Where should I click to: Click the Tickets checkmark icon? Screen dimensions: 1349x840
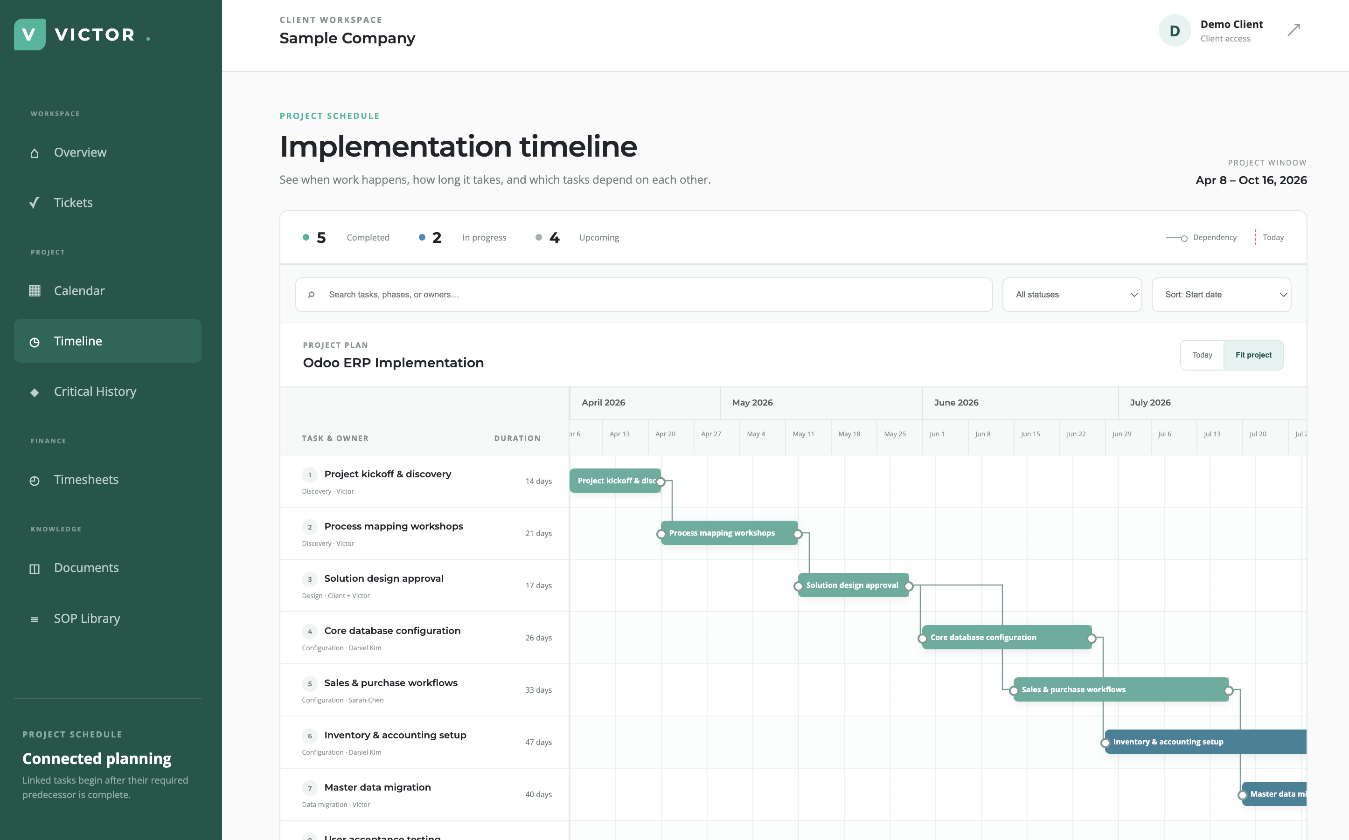click(x=35, y=203)
